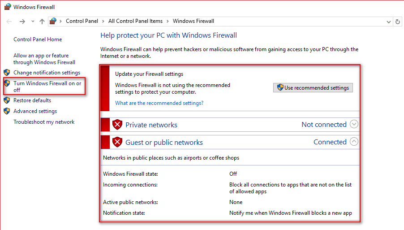
Task: Open Advanced settings
Action: coord(35,111)
